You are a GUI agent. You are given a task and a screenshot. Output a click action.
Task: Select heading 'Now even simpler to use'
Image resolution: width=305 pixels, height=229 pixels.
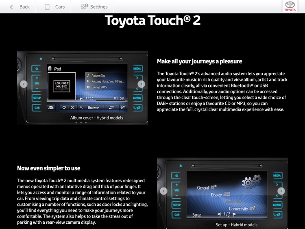tap(49, 168)
